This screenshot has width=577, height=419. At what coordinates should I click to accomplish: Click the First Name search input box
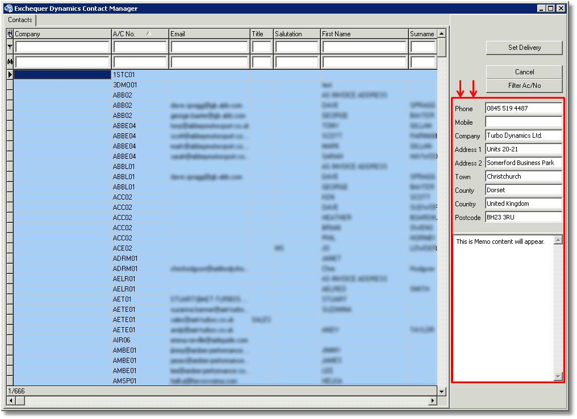(x=364, y=62)
